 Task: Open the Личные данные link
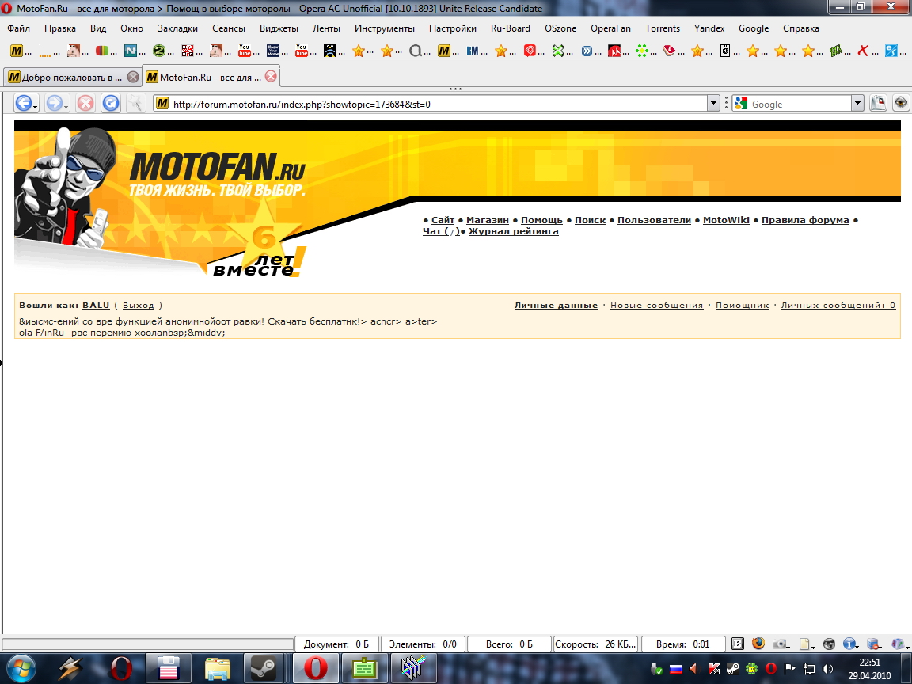coord(556,305)
